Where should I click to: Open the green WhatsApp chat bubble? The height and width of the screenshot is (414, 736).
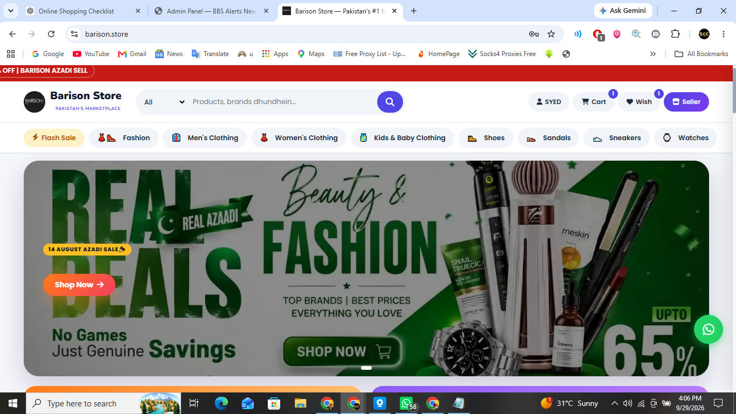click(709, 329)
